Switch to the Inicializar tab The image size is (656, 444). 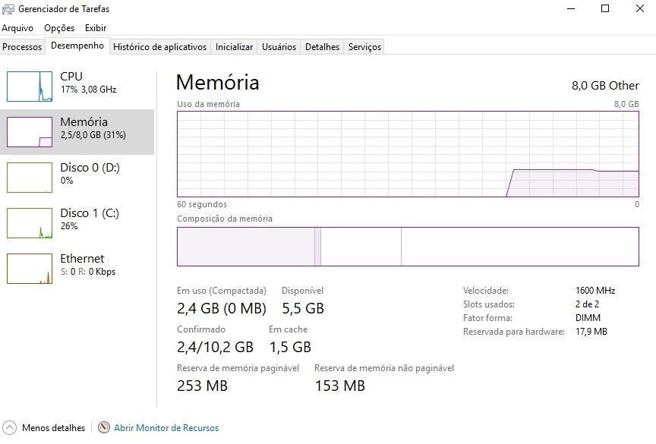coord(235,47)
